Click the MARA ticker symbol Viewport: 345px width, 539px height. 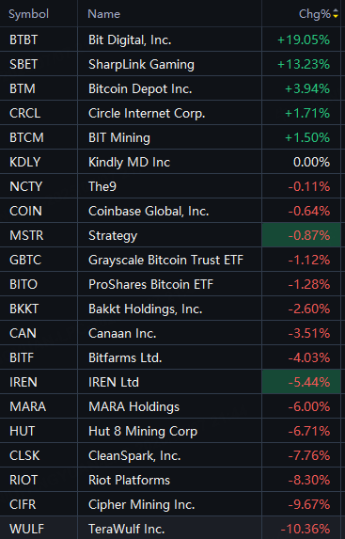(x=28, y=406)
